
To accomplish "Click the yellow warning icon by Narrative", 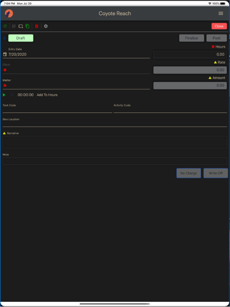I will click(x=4, y=133).
